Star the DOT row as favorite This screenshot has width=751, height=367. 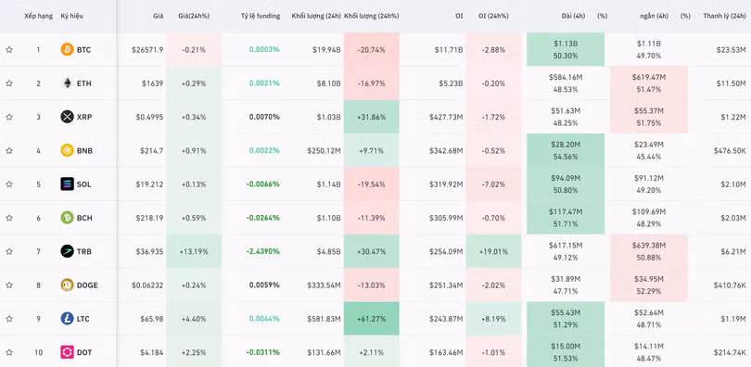point(9,353)
